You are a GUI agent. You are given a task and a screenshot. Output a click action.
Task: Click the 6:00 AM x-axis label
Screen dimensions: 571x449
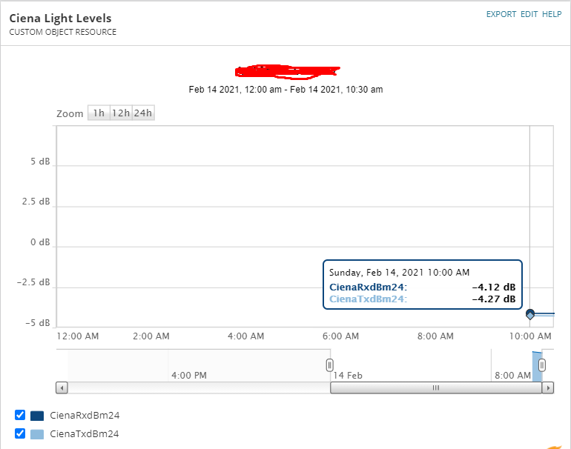[340, 336]
